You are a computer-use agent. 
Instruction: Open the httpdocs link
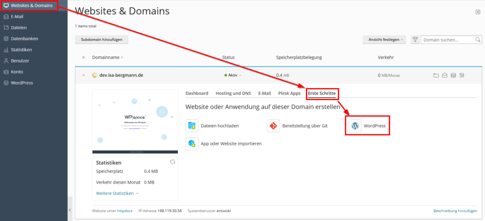click(125, 211)
